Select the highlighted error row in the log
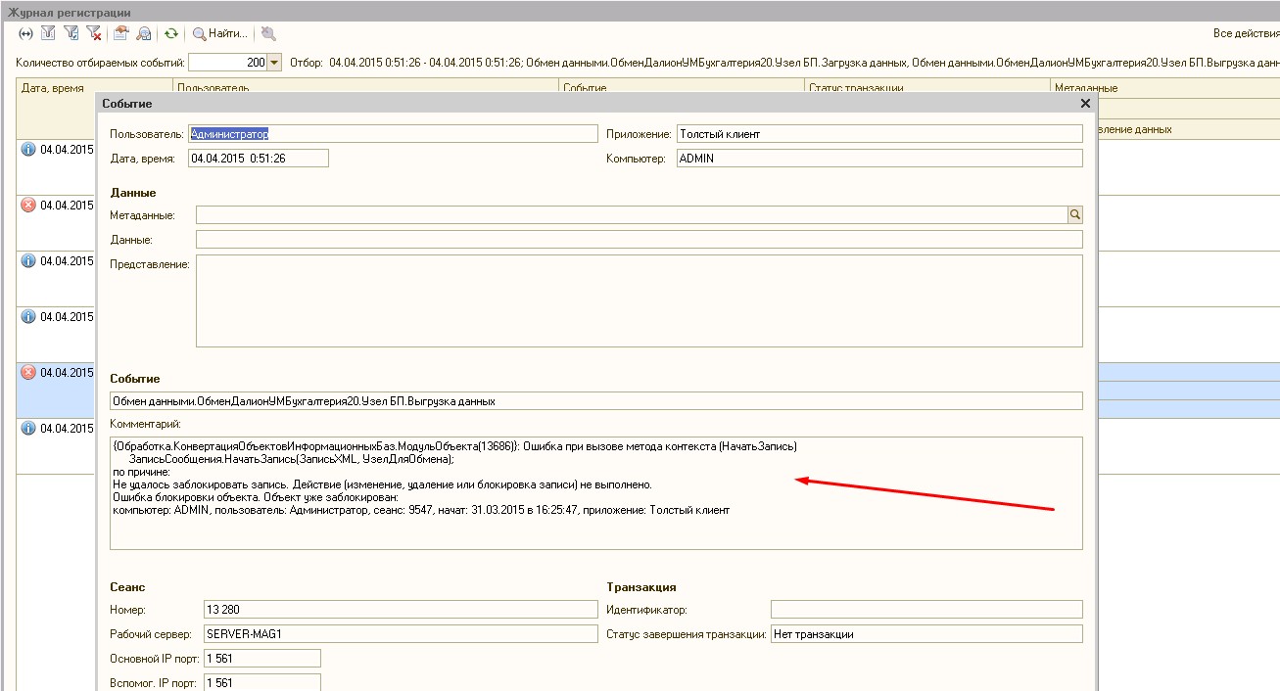Image resolution: width=1280 pixels, height=691 pixels. click(57, 373)
